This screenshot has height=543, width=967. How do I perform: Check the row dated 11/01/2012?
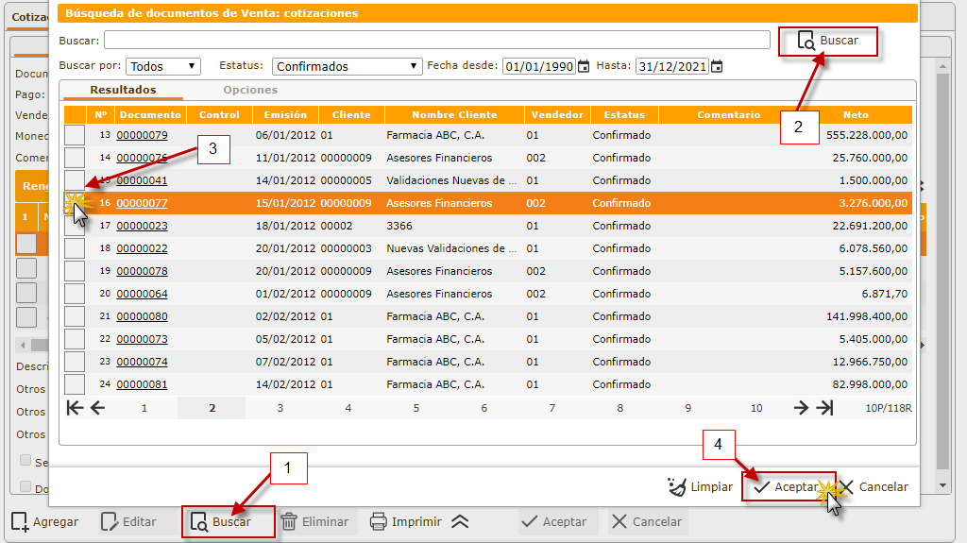(75, 158)
